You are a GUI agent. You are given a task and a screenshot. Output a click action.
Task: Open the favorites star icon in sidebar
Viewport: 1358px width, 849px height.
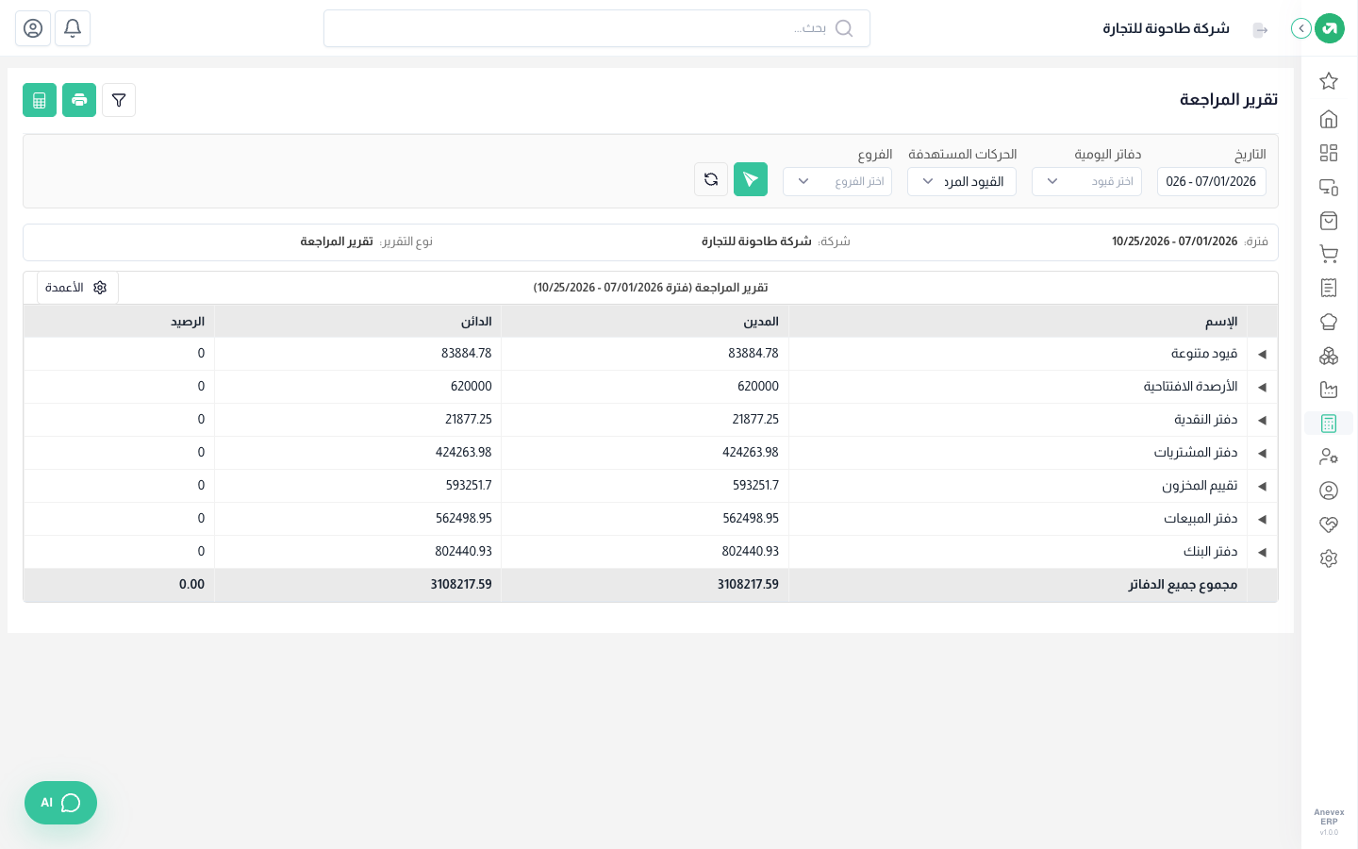pos(1329,81)
